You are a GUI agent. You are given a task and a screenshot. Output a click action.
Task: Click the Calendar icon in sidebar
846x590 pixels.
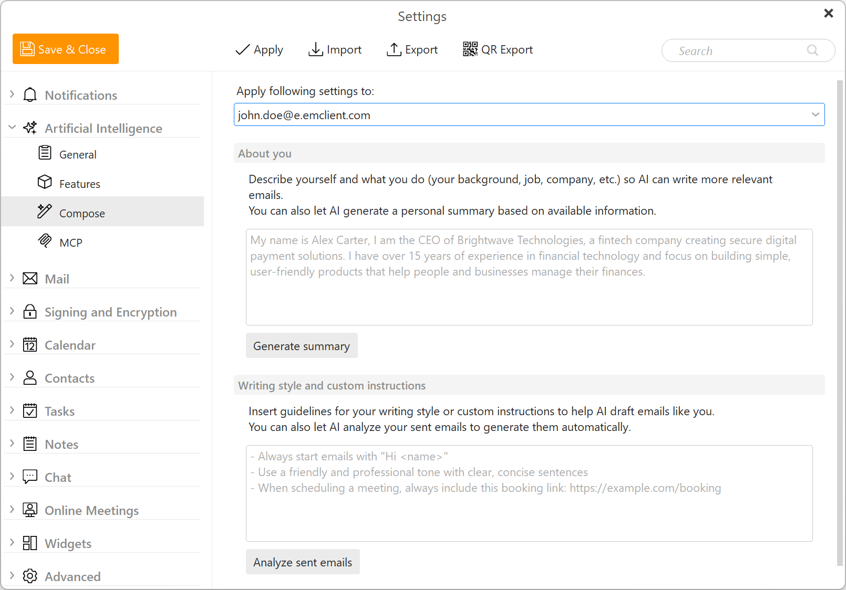(30, 344)
